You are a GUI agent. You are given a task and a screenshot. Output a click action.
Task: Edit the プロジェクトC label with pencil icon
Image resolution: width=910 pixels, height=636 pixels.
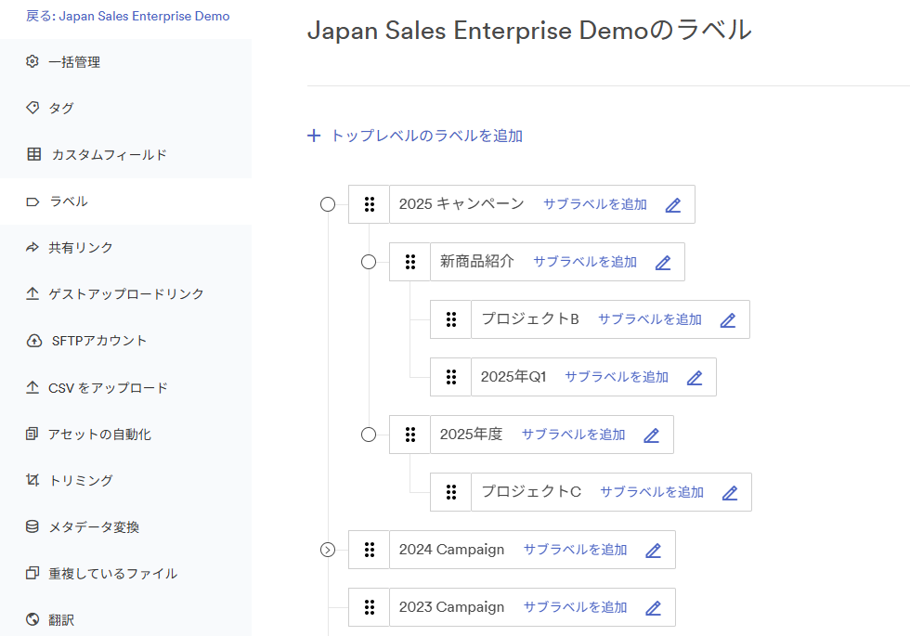730,493
